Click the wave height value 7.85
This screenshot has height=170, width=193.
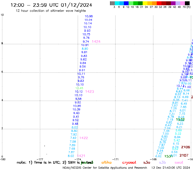click(183, 107)
